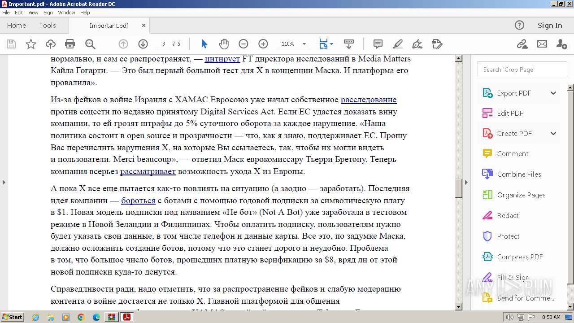Viewport: 574px width, 323px height.
Task: Open the Edit menu
Action: coord(19,13)
